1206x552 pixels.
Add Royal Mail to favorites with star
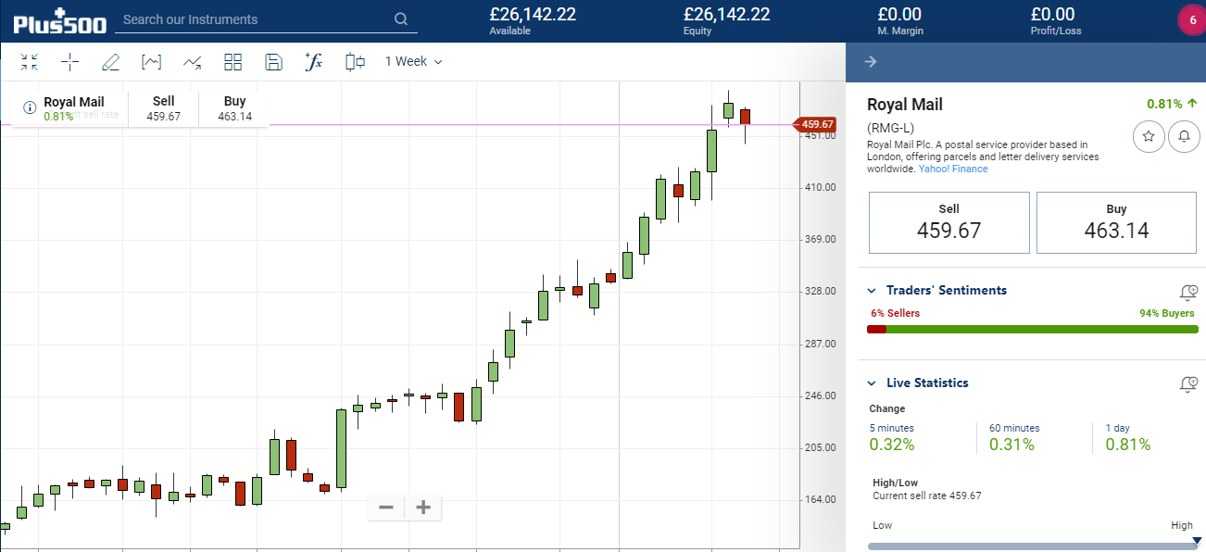click(1149, 137)
